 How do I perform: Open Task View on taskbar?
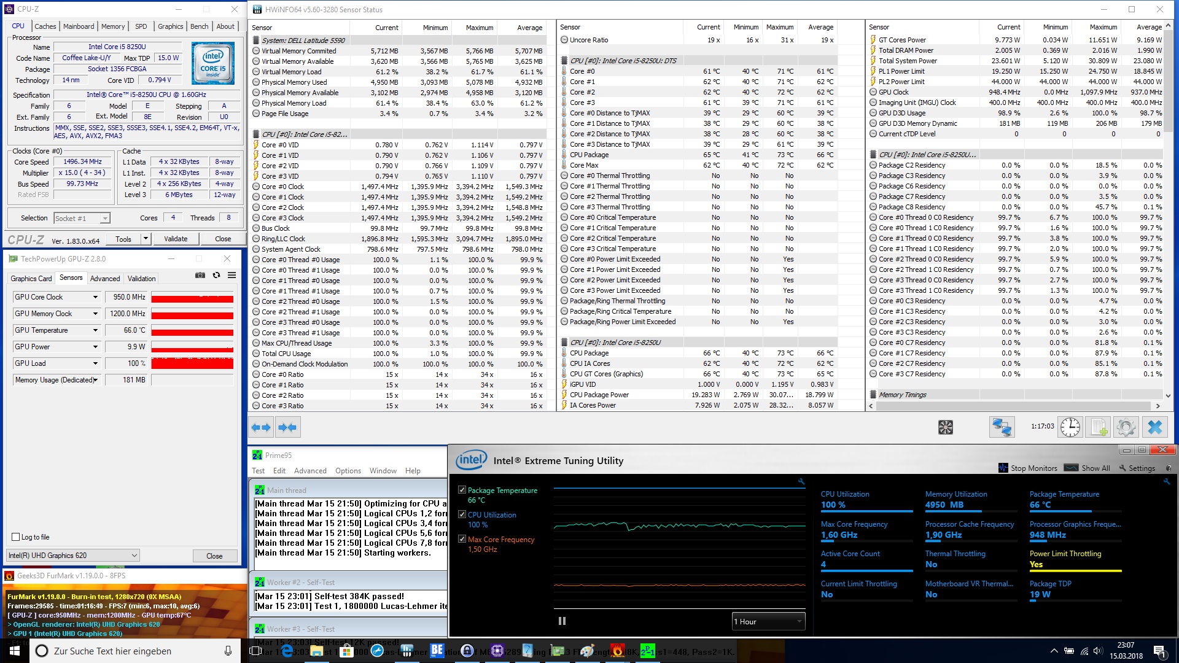[x=256, y=651]
